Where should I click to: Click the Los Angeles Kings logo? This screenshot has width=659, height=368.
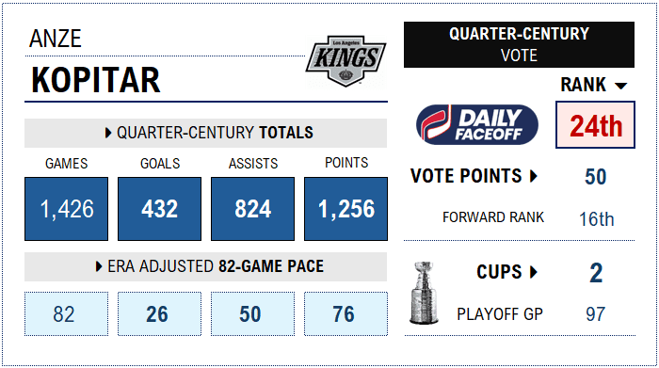(346, 61)
